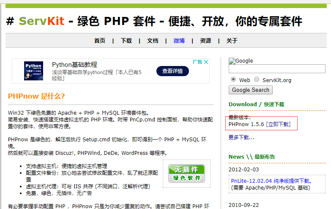Open the 资源 navigation link
The image size is (331, 209).
pyautogui.click(x=205, y=41)
